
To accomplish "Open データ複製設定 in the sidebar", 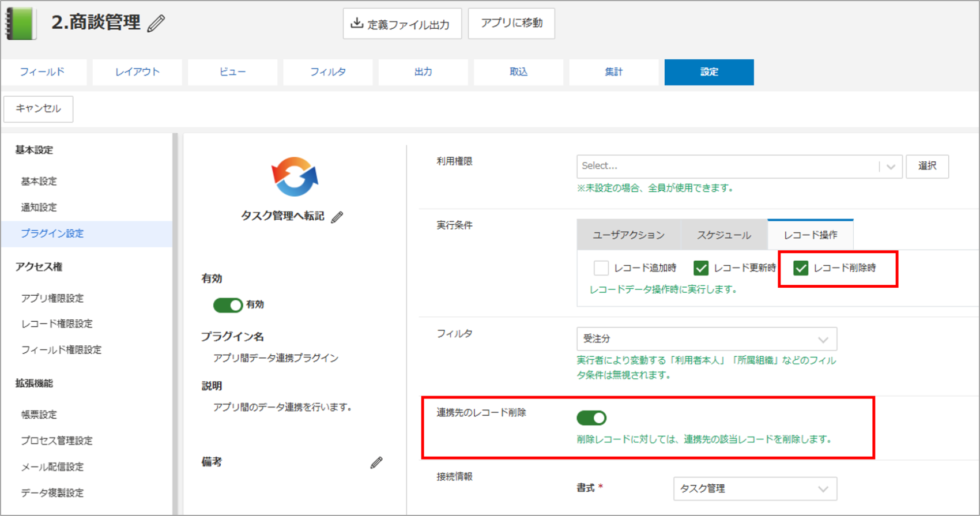I will tap(52, 492).
